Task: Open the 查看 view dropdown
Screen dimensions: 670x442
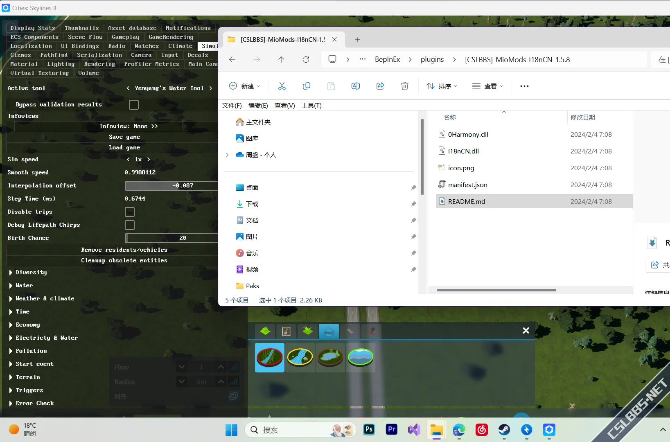Action: point(487,86)
